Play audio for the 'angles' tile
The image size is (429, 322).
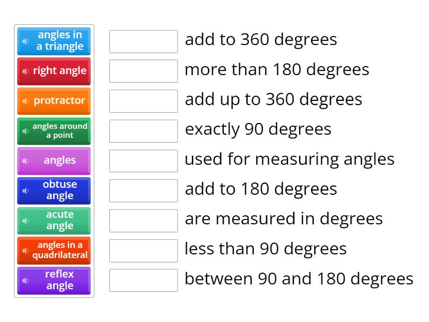26,160
